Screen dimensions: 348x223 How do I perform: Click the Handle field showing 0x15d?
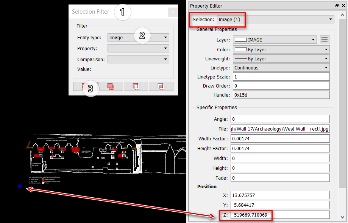click(281, 95)
